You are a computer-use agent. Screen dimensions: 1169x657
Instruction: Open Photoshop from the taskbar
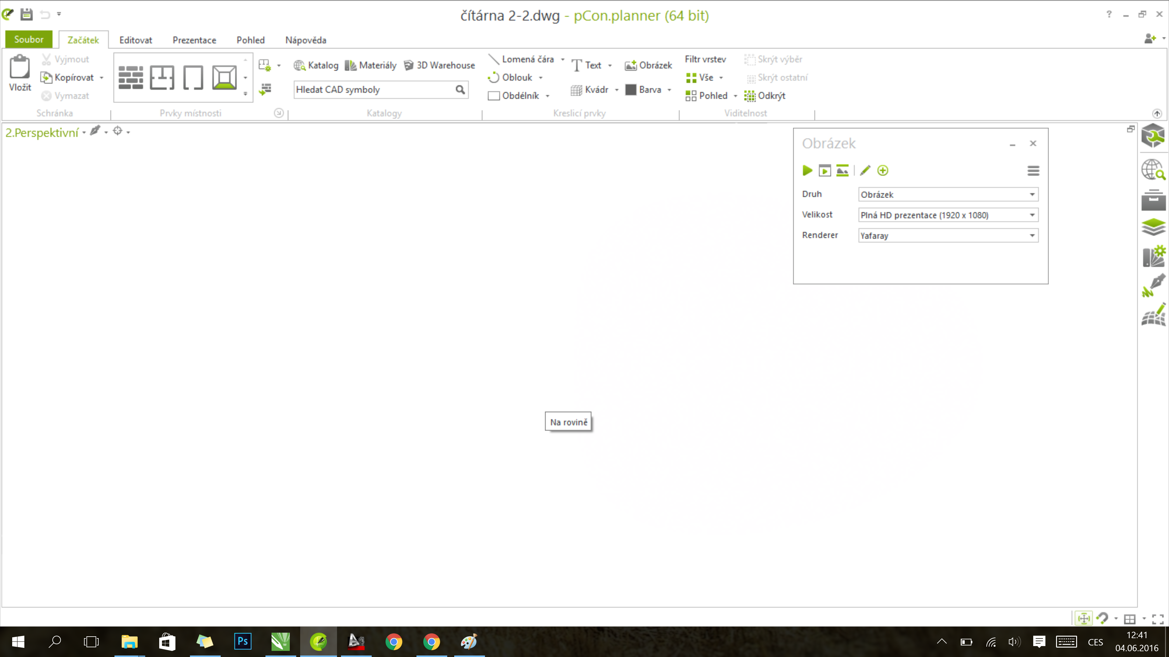pyautogui.click(x=243, y=641)
